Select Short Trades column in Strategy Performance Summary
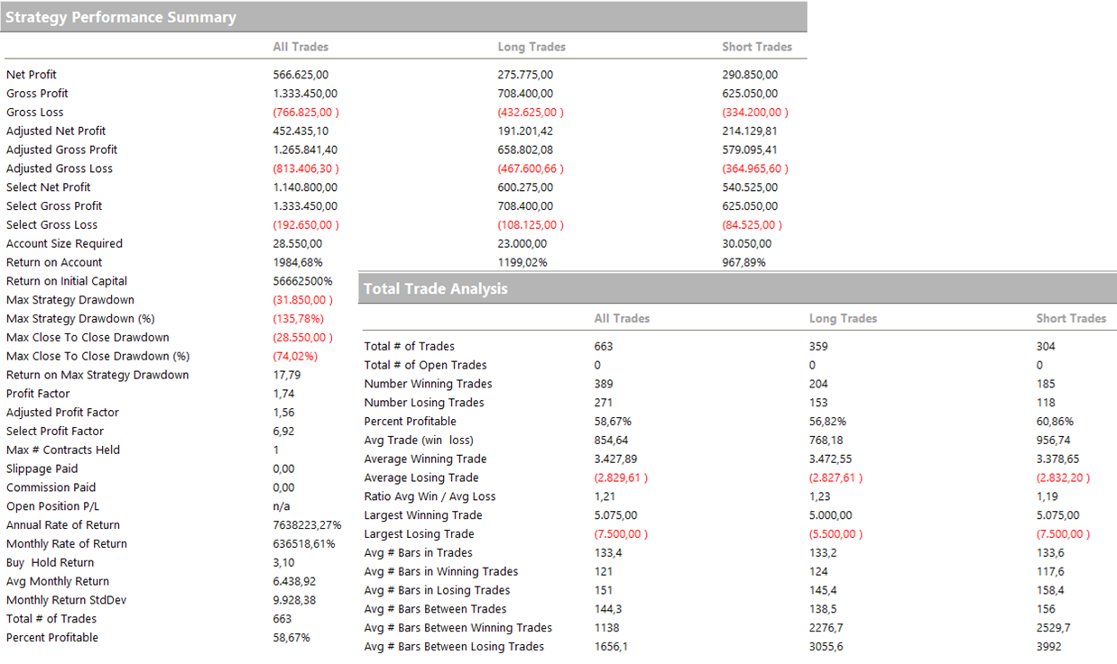The height and width of the screenshot is (664, 1117). [x=757, y=47]
